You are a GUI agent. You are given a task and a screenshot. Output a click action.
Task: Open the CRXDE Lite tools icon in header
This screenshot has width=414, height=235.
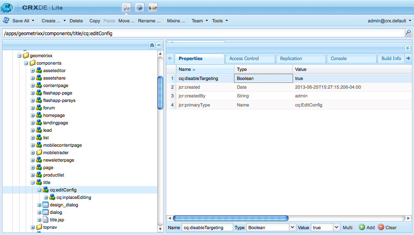pos(126,7)
